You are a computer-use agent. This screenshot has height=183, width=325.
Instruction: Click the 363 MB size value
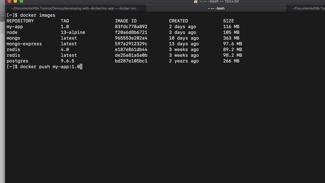click(231, 38)
